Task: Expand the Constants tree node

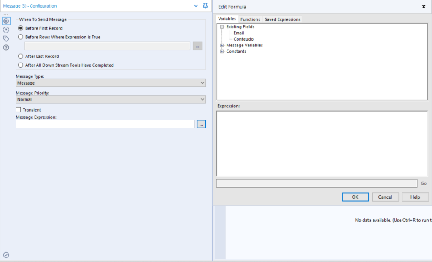Action: [x=222, y=52]
